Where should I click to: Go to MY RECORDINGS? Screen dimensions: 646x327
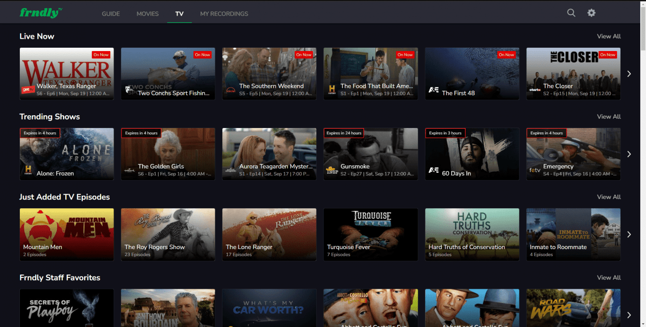coord(224,14)
